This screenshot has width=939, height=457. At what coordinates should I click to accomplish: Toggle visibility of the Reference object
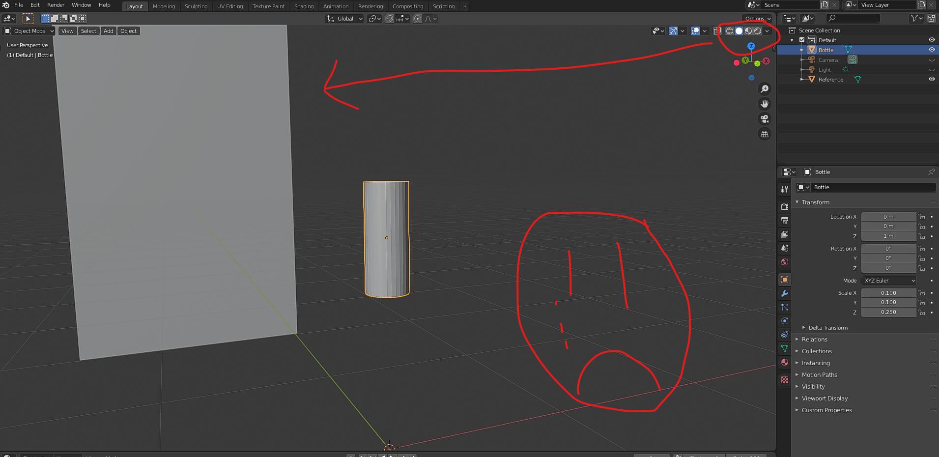tap(932, 79)
